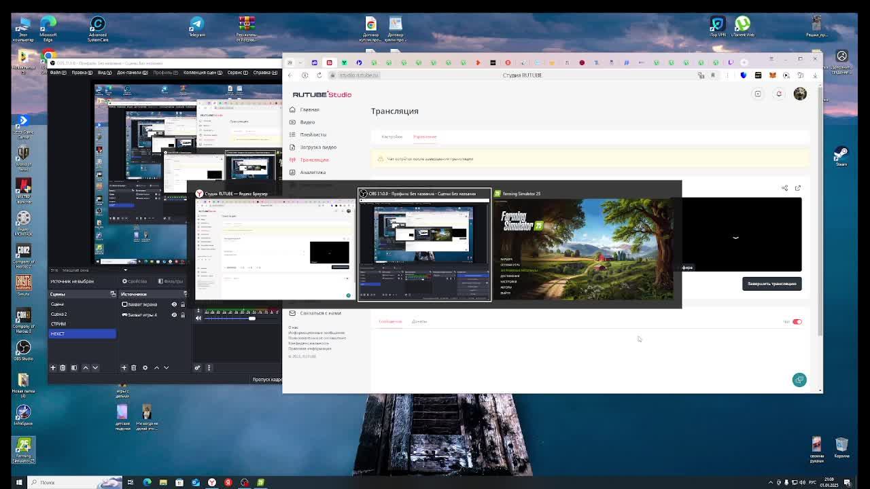Open Плейлисты in RUTUBE Studio sidebar
Viewport: 870px width, 489px height.
[313, 134]
